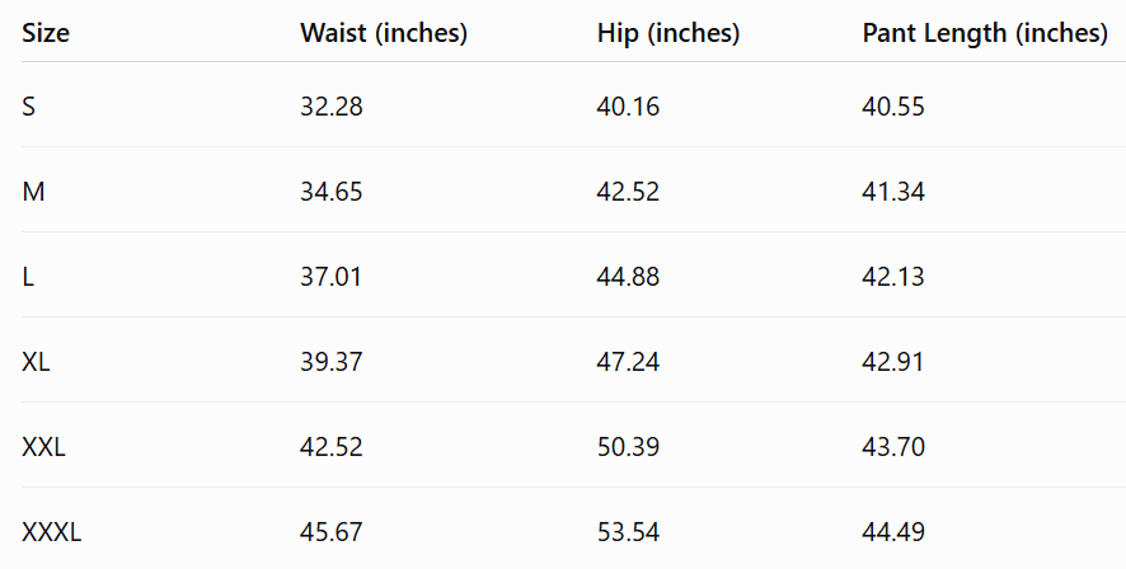Select the L size row label
The image size is (1126, 569).
28,277
